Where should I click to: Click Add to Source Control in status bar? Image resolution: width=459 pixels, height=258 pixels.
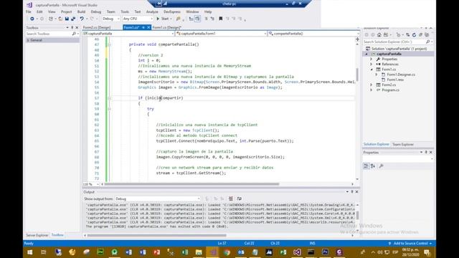click(x=410, y=244)
